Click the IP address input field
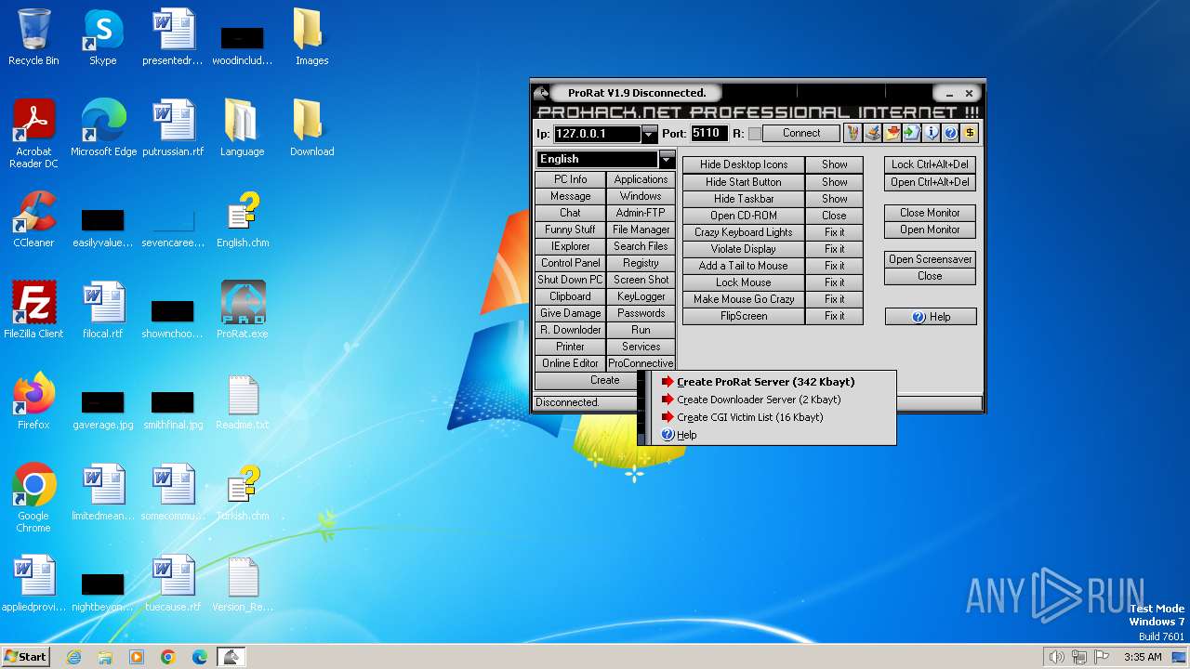The width and height of the screenshot is (1190, 669). (x=597, y=134)
